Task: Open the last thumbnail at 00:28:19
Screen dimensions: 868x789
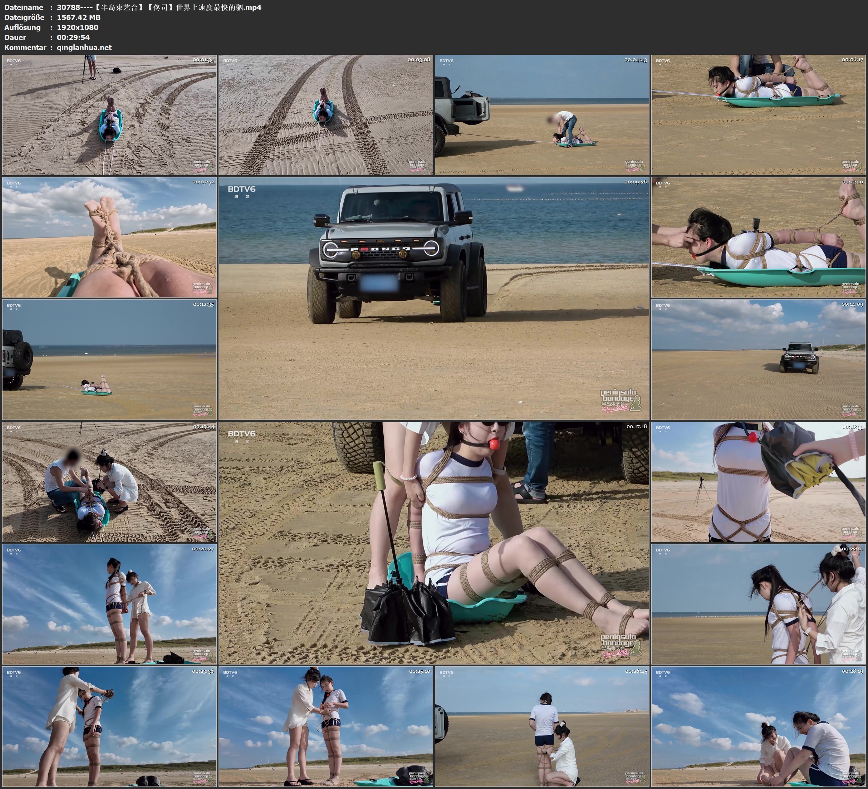Action: tap(758, 726)
